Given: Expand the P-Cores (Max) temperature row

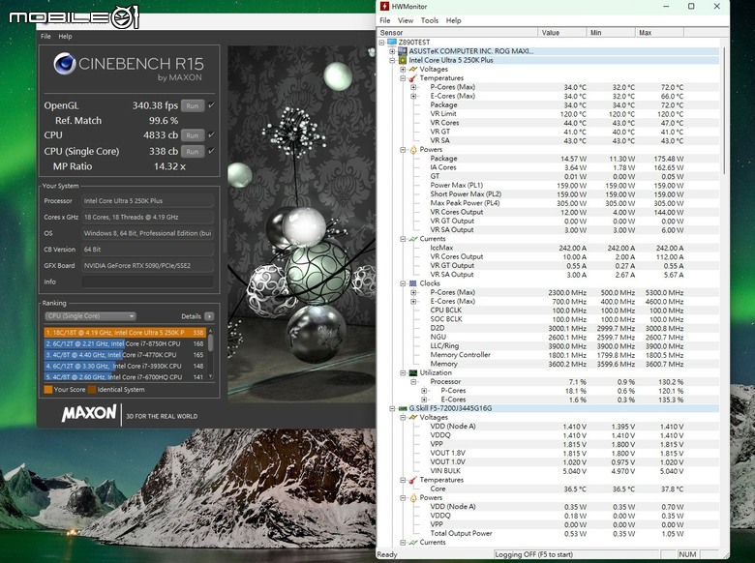Looking at the screenshot, I should click(413, 87).
